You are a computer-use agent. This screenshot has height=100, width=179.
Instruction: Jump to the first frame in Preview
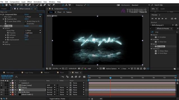152,19
